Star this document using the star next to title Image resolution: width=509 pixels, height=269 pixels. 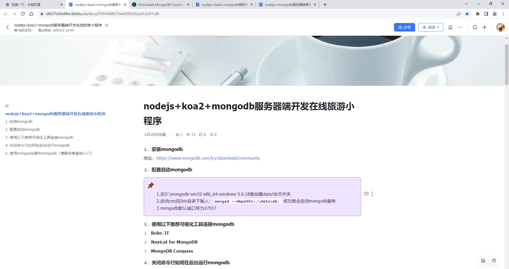pos(107,25)
